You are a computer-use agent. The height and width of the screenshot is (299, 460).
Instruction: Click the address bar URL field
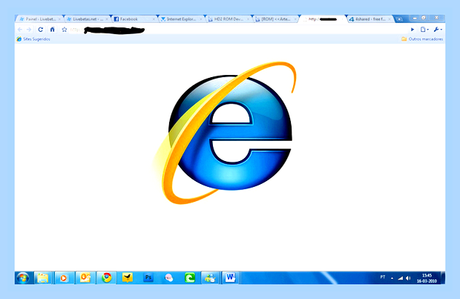(x=238, y=30)
